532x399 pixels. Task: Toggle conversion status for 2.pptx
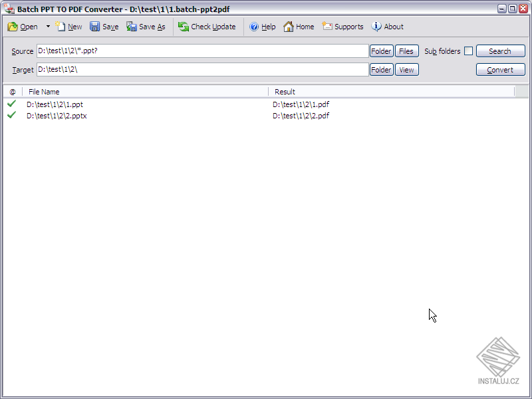(x=11, y=115)
